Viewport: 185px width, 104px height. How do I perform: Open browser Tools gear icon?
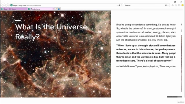(179, 5)
